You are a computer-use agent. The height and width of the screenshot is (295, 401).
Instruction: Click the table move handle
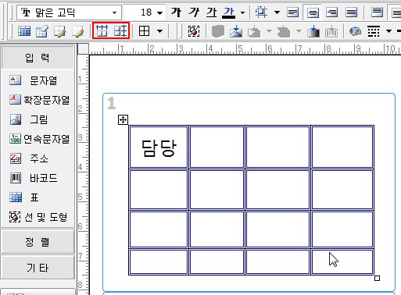click(x=123, y=120)
